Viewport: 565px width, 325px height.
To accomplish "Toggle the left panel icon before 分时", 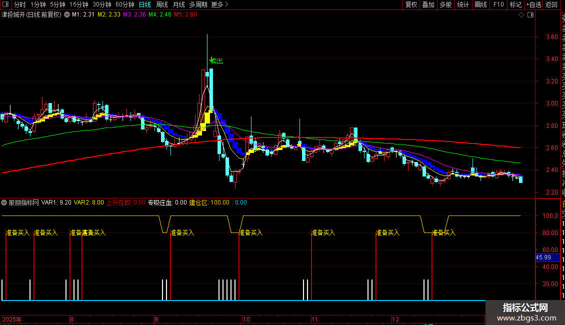I will [x=5, y=4].
